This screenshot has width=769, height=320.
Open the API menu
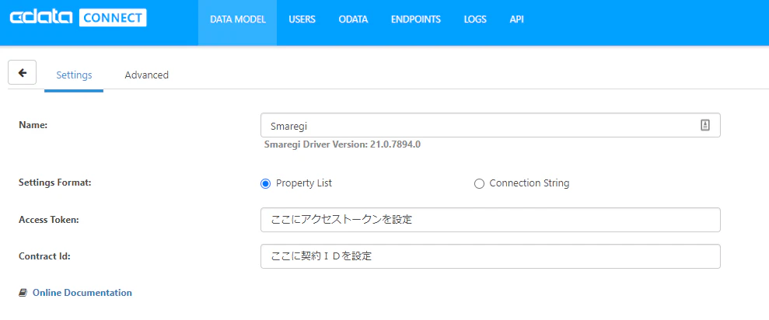point(516,19)
